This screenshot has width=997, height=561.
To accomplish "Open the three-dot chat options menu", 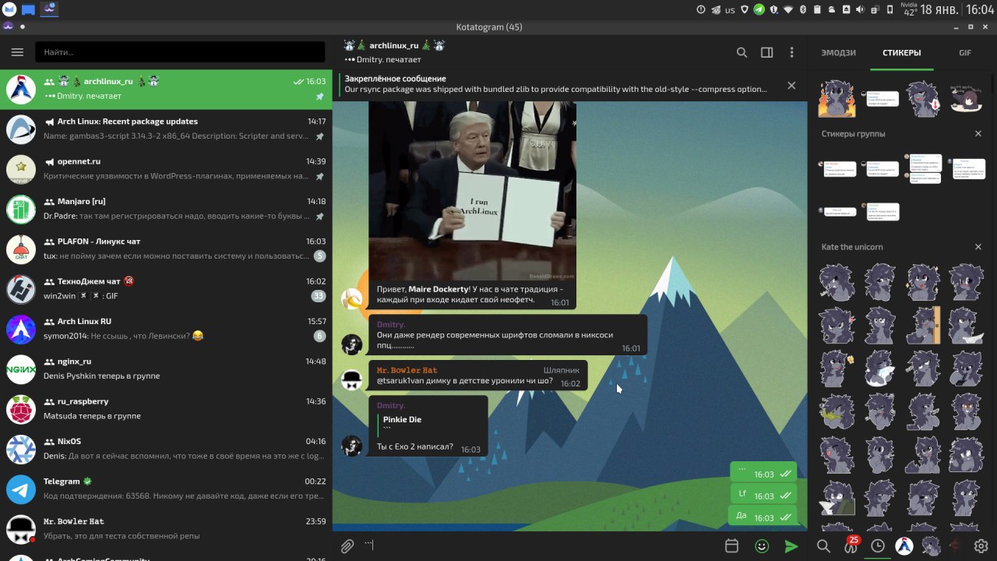I will 791,52.
